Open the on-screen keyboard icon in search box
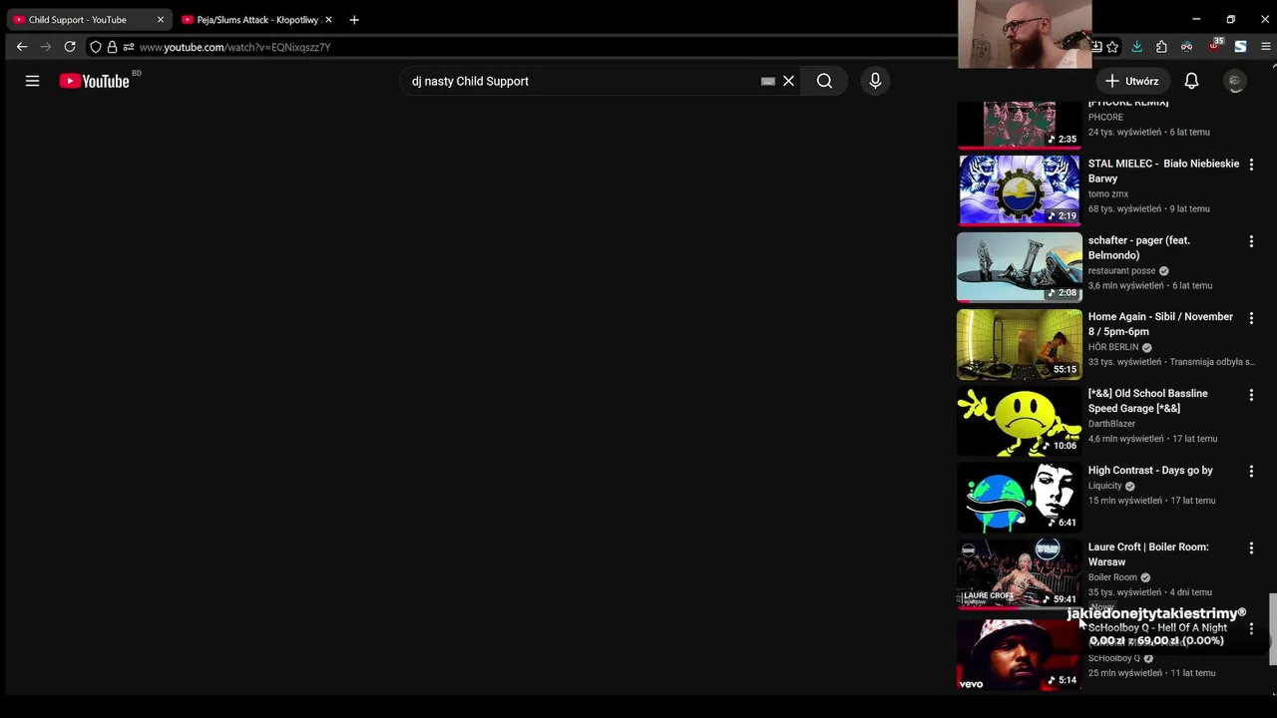This screenshot has width=1277, height=718. click(767, 81)
